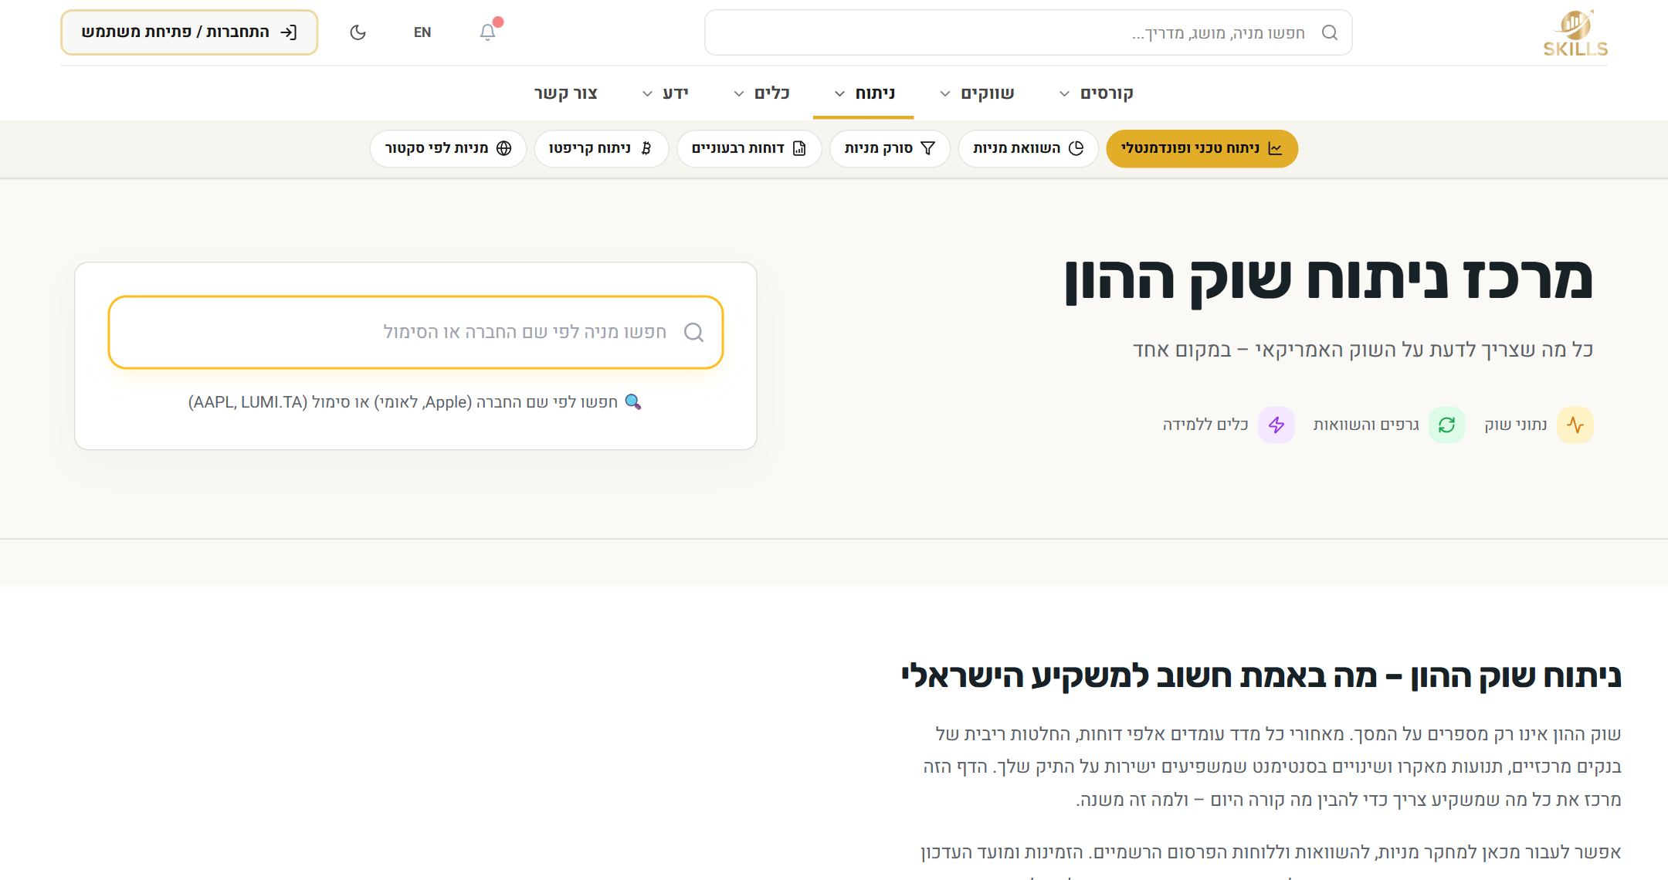Click the heading ניתוח שוק ההון – מה באמת חשוב
This screenshot has height=880, width=1668.
1260,675
